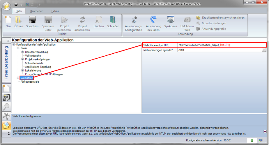Collapse the Basis tree node
This screenshot has width=269, height=145.
[18, 48]
